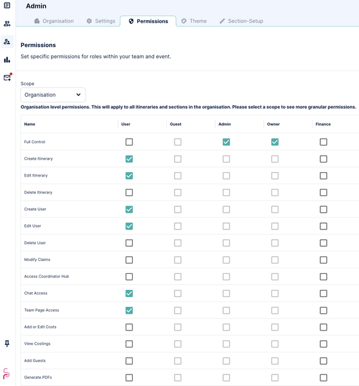Enable View Costings for User

click(129, 344)
